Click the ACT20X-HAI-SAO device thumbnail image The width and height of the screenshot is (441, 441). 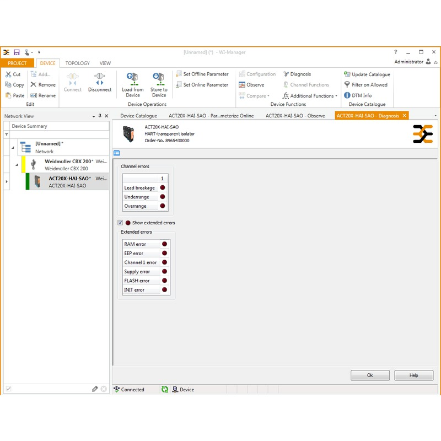point(128,134)
